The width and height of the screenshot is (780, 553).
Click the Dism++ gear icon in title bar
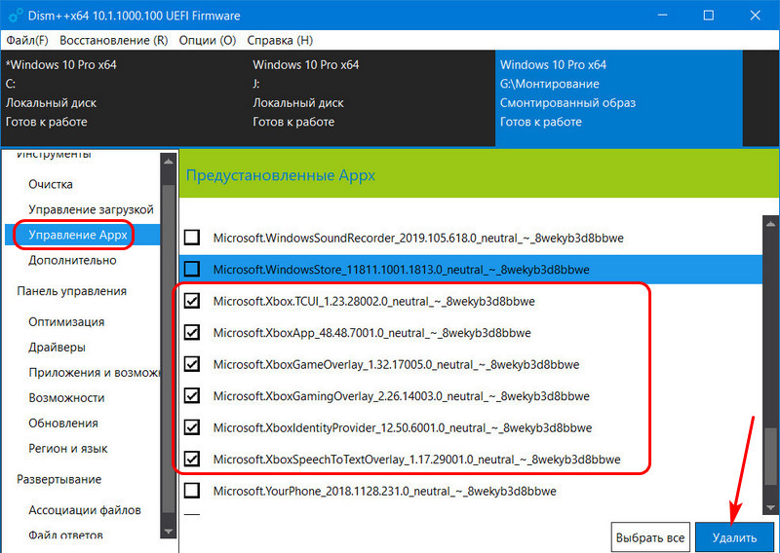16,16
